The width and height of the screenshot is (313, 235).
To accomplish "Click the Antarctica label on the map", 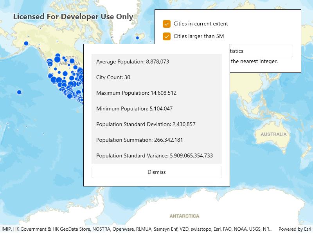I will [184, 216].
